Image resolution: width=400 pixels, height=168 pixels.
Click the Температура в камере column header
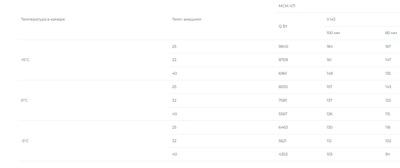click(x=43, y=19)
